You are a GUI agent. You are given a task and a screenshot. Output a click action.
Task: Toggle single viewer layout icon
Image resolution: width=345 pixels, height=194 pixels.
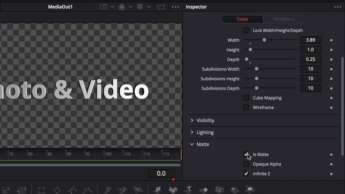click(x=161, y=7)
